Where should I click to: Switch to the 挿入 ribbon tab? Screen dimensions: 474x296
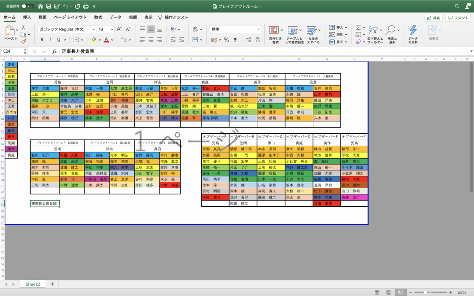[27, 17]
